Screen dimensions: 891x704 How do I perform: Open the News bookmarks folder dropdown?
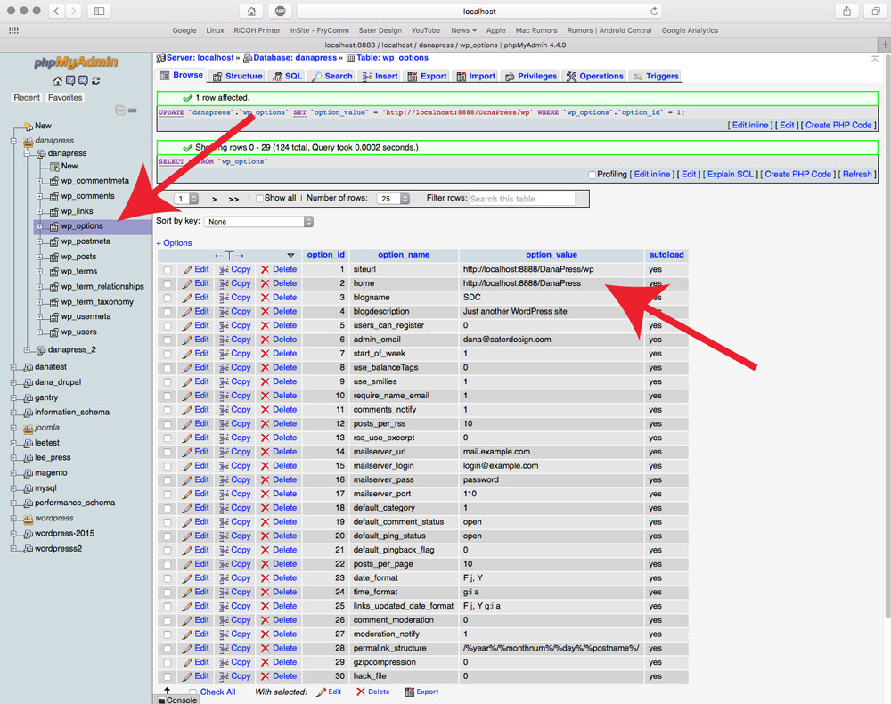463,30
